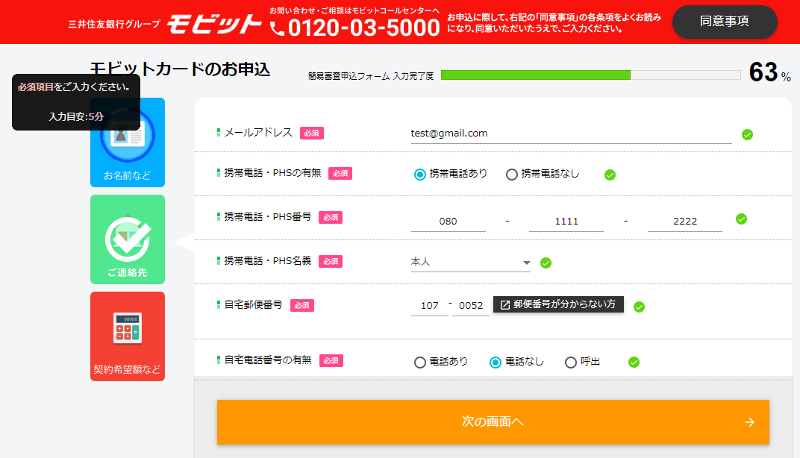This screenshot has height=458, width=800.
Task: Click the green checkmark beside 呼出 option
Action: click(634, 362)
